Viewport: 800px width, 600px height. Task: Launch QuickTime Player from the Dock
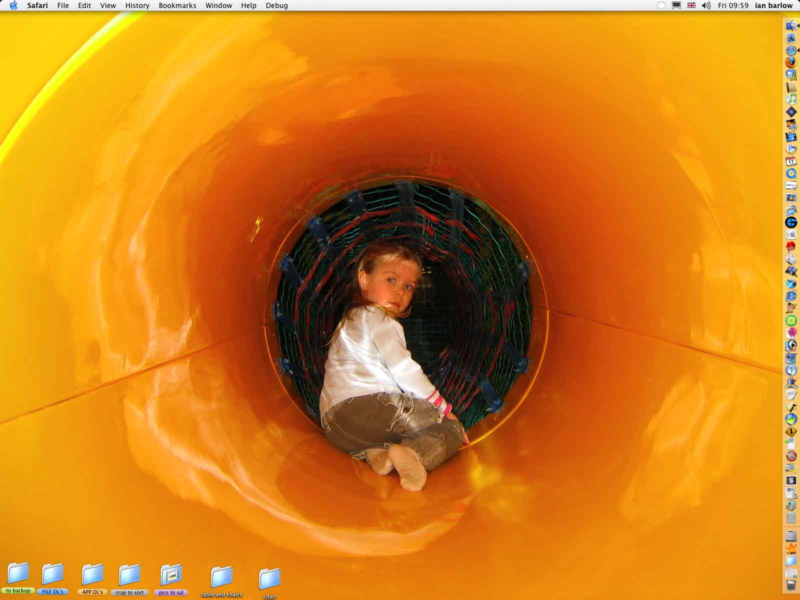pos(791,173)
